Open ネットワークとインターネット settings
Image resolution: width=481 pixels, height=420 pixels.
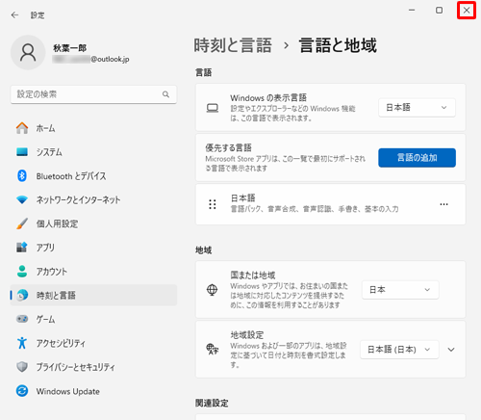(93, 199)
